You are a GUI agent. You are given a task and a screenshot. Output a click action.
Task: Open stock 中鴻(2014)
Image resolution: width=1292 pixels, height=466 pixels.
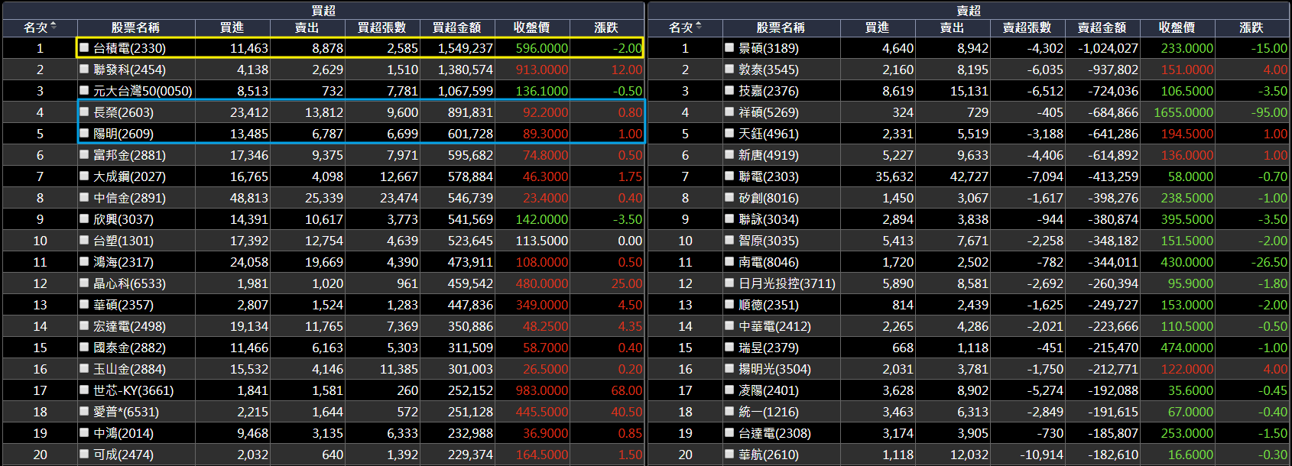123,433
